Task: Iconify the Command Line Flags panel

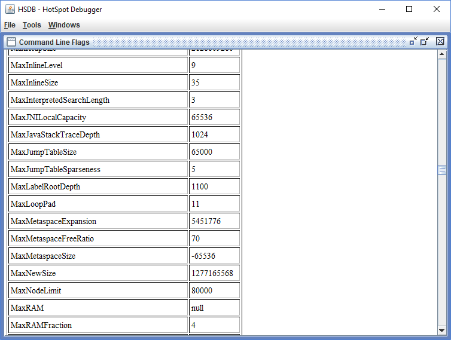Action: point(413,41)
